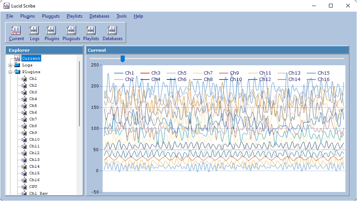The image size is (357, 201).
Task: Click the Ch5 legend entry
Action: (177, 73)
